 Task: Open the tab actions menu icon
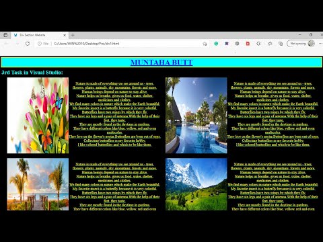click(x=5, y=35)
